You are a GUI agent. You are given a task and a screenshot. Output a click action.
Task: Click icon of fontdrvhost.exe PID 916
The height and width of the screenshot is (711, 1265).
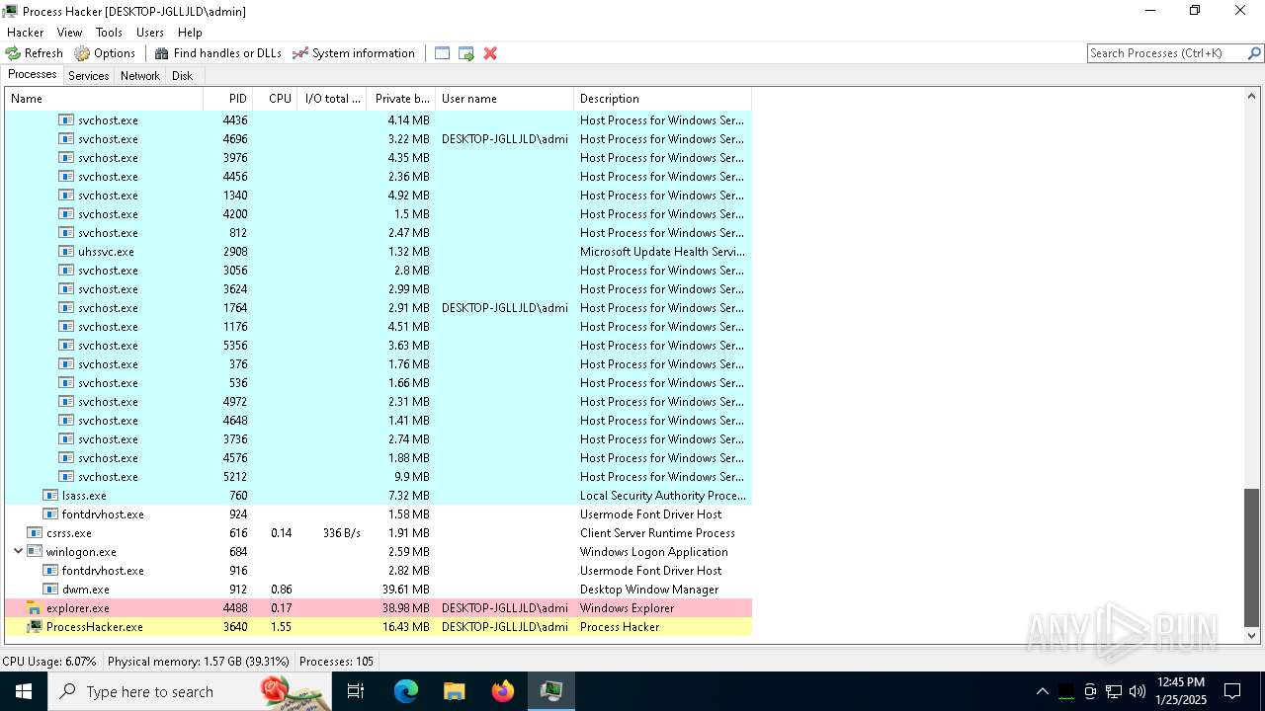[50, 571]
